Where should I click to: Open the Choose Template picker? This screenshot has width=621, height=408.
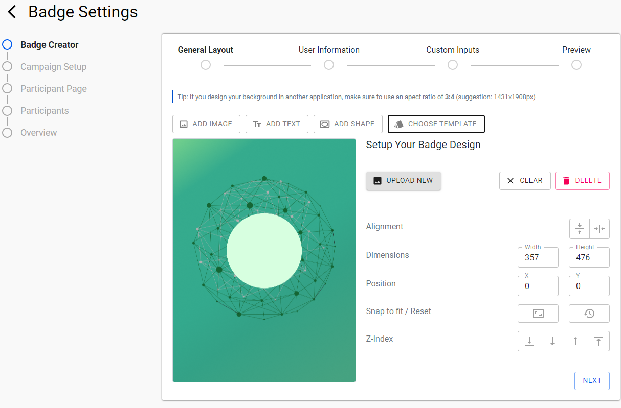(x=436, y=124)
